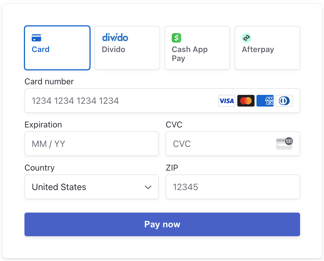Switch to the Cash App Pay payment option
This screenshot has width=324, height=261.
pos(197,48)
